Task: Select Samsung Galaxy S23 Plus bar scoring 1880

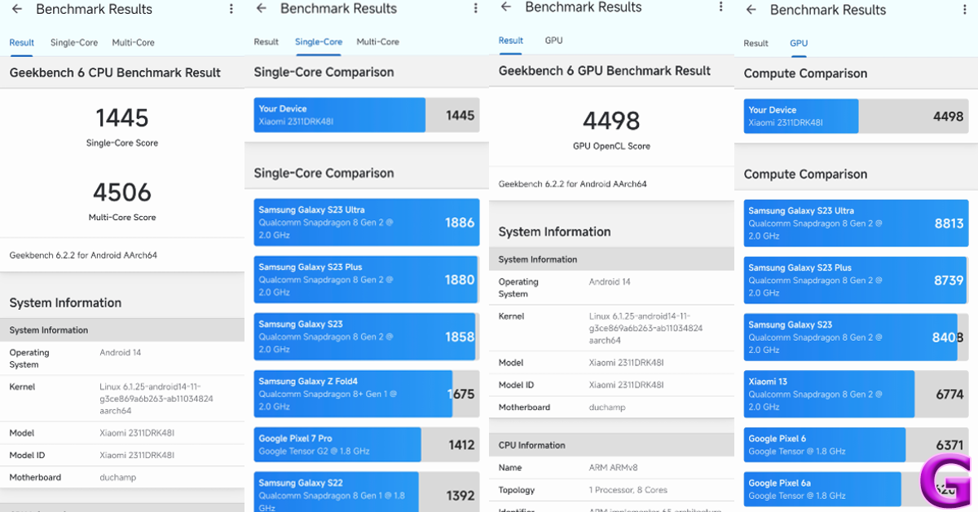Action: (x=367, y=279)
